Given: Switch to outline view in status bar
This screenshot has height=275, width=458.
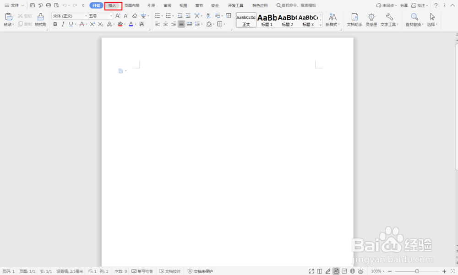Looking at the screenshot, I should (x=344, y=271).
